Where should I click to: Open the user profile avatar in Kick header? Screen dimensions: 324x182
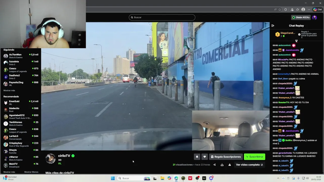coord(315,17)
